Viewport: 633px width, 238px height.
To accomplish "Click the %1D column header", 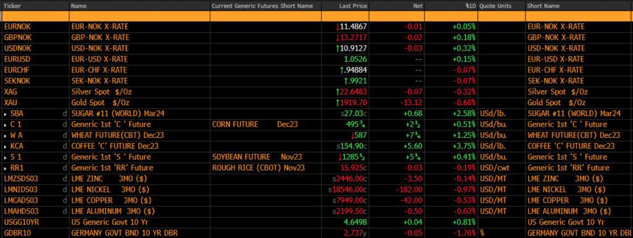I will click(x=470, y=6).
